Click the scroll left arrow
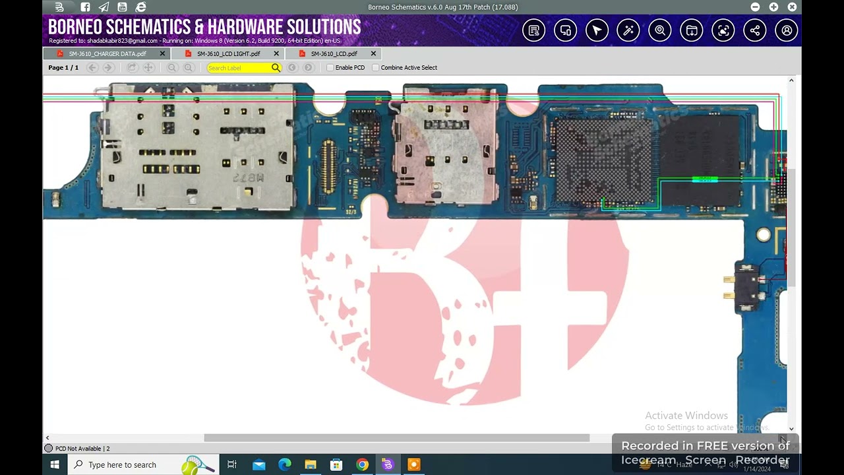The width and height of the screenshot is (844, 475). [x=47, y=438]
